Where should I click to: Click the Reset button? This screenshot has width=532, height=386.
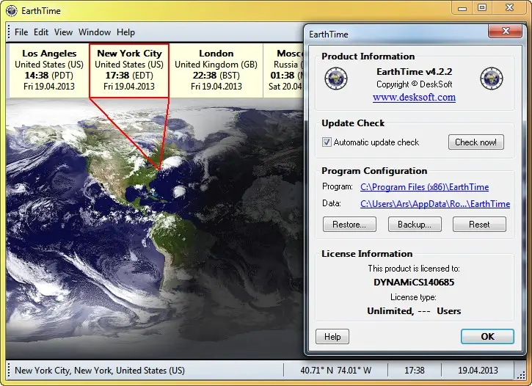[479, 225]
